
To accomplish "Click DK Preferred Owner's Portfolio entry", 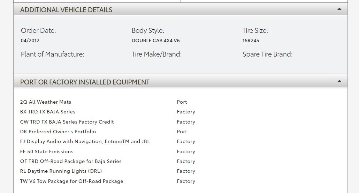I will [58, 132].
